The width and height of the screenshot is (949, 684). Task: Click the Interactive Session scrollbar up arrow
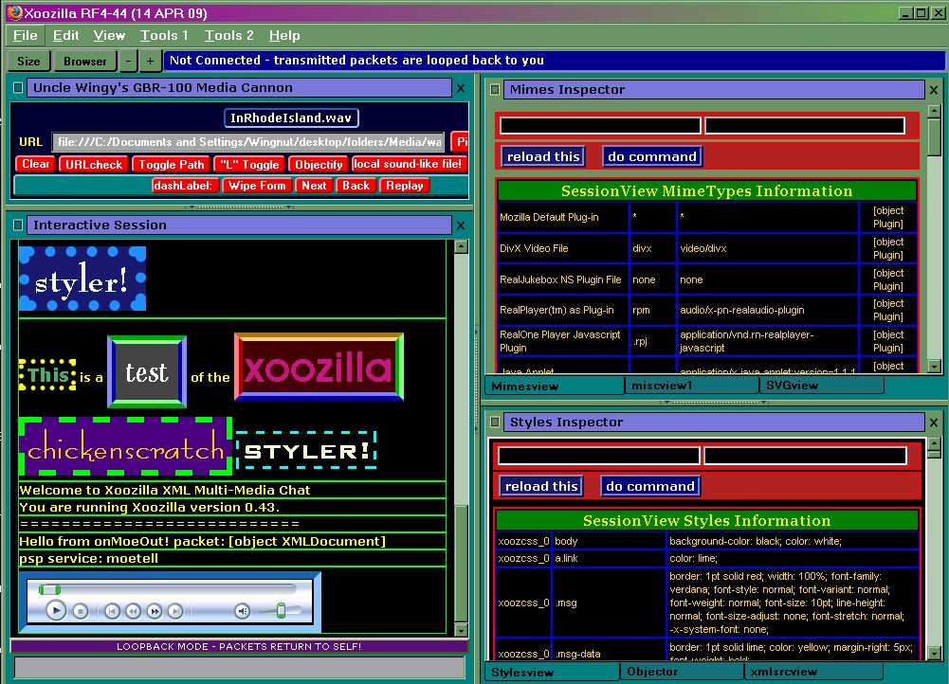point(461,246)
